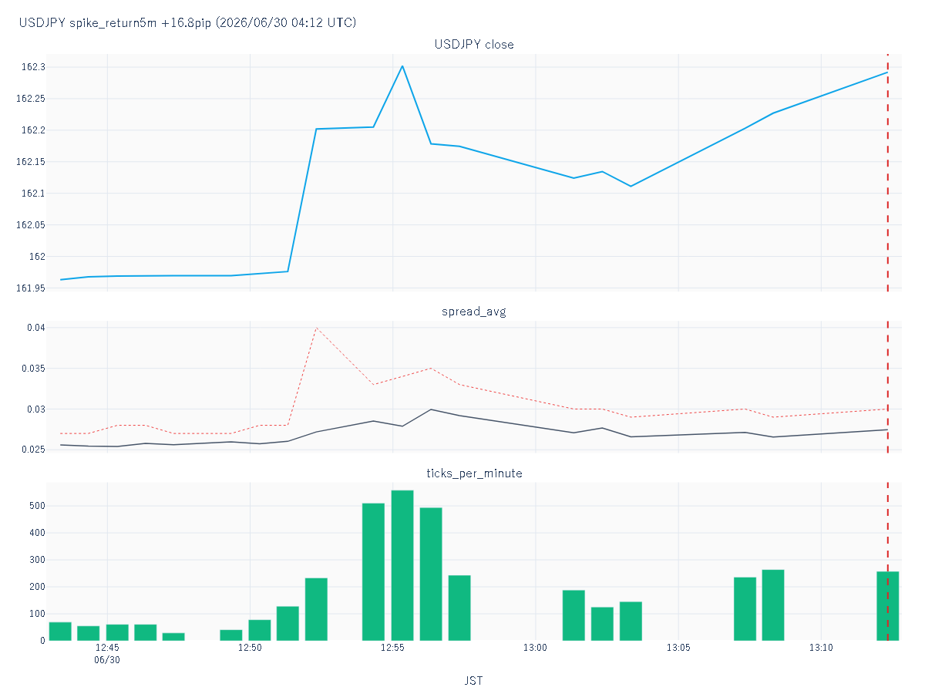
Task: Click the 12:55 x-axis tick label
Action: (393, 648)
